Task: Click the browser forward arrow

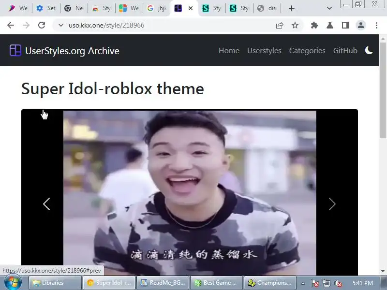Action: click(26, 25)
